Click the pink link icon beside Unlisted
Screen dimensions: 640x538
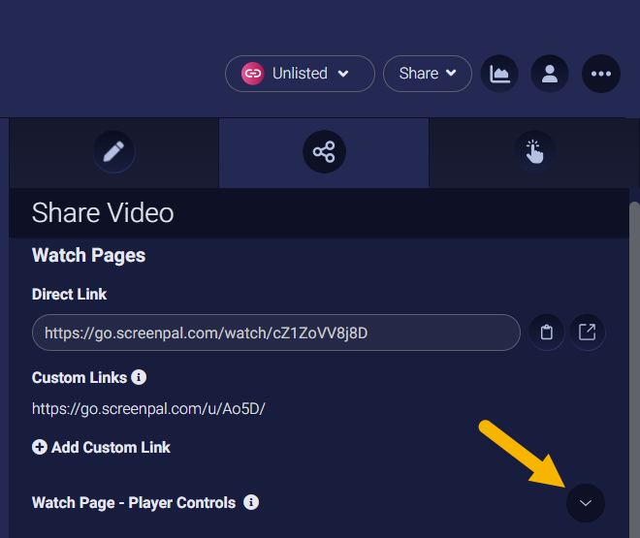pyautogui.click(x=253, y=74)
